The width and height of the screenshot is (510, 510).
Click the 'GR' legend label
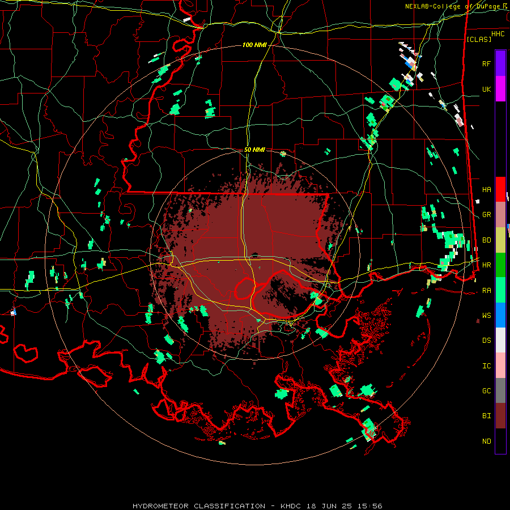coord(486,215)
